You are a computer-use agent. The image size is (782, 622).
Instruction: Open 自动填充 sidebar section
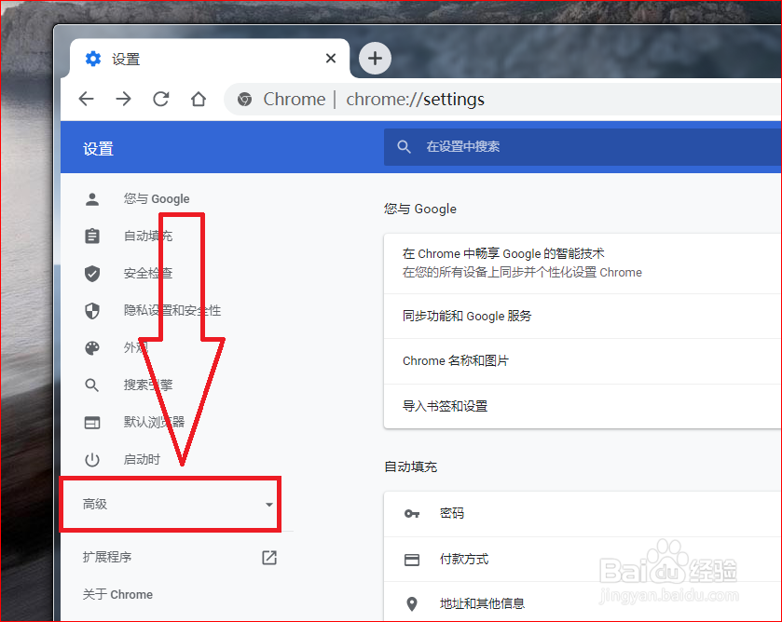pyautogui.click(x=148, y=236)
